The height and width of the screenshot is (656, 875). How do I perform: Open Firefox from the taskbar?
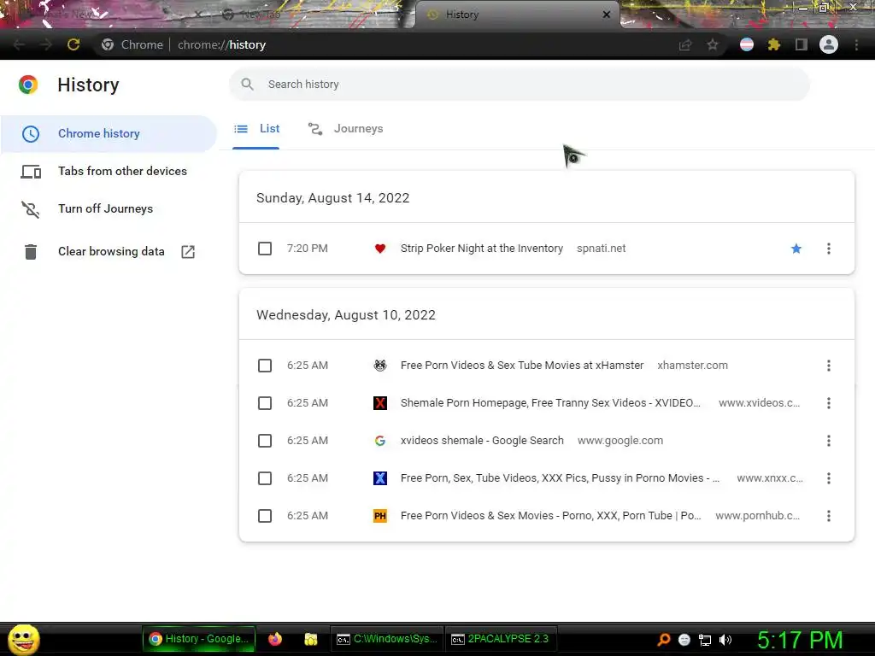(x=275, y=639)
